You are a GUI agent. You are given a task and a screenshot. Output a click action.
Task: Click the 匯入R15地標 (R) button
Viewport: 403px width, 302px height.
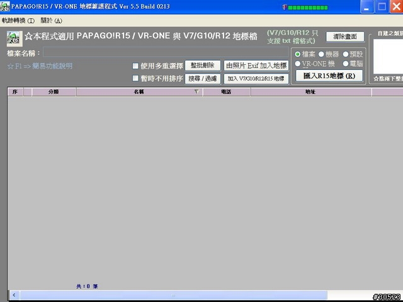pos(329,75)
